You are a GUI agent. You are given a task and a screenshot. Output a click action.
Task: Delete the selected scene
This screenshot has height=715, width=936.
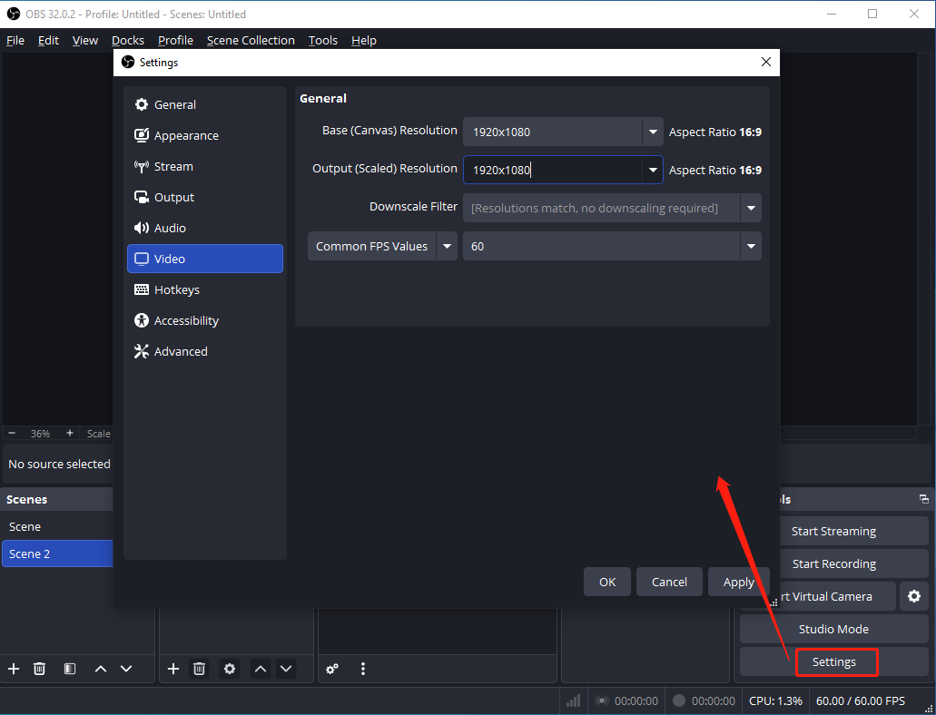coord(39,669)
